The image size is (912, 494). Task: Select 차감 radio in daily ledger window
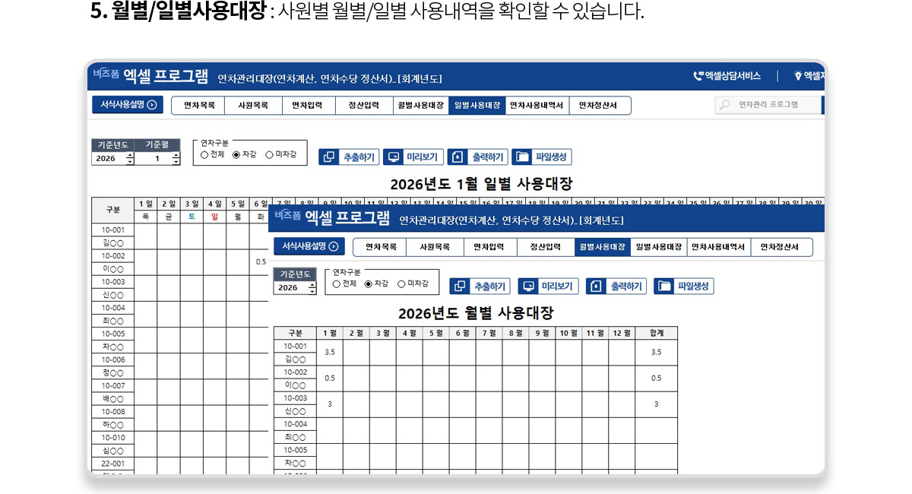pyautogui.click(x=236, y=154)
